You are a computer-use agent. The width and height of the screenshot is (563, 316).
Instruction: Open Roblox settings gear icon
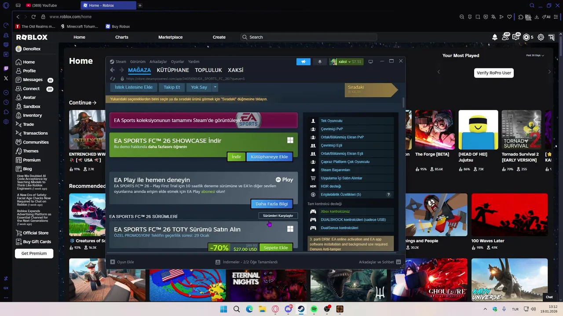tap(541, 37)
